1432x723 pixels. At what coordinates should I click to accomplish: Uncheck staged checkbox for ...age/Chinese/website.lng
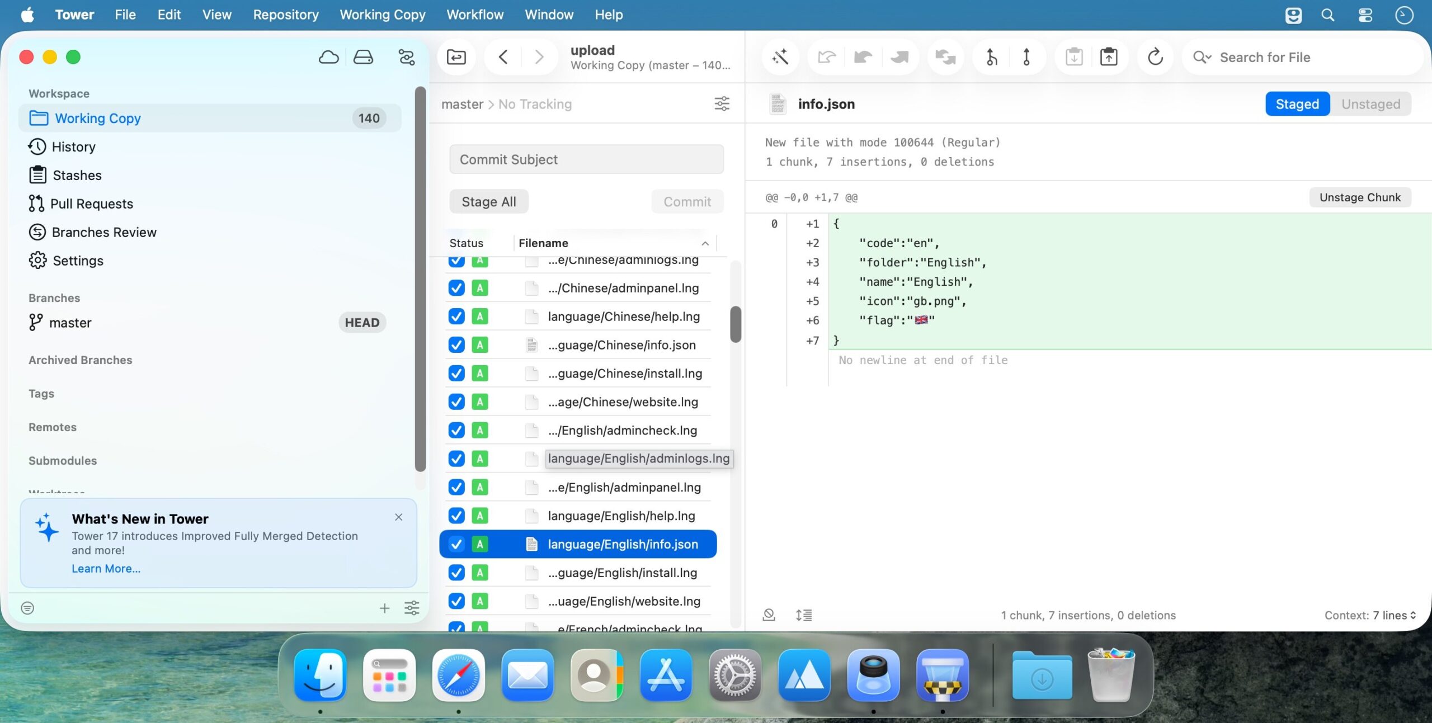pos(456,402)
